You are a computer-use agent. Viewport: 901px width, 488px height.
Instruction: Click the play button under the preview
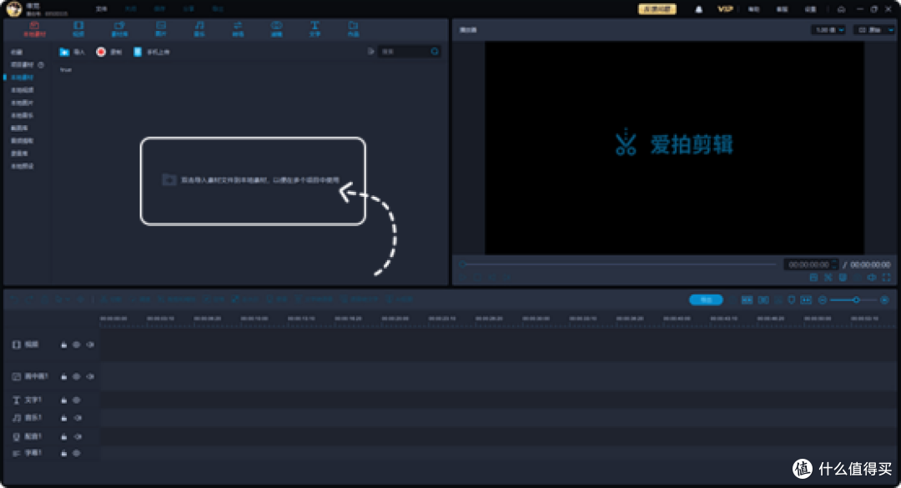tap(464, 278)
